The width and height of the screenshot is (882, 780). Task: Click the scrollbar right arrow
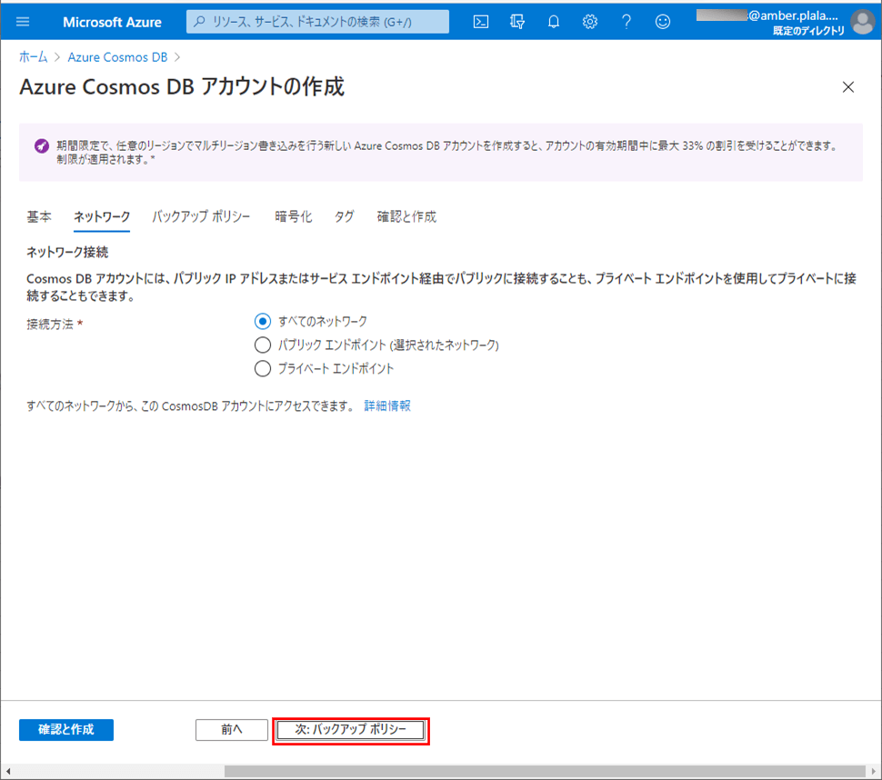[x=873, y=771]
